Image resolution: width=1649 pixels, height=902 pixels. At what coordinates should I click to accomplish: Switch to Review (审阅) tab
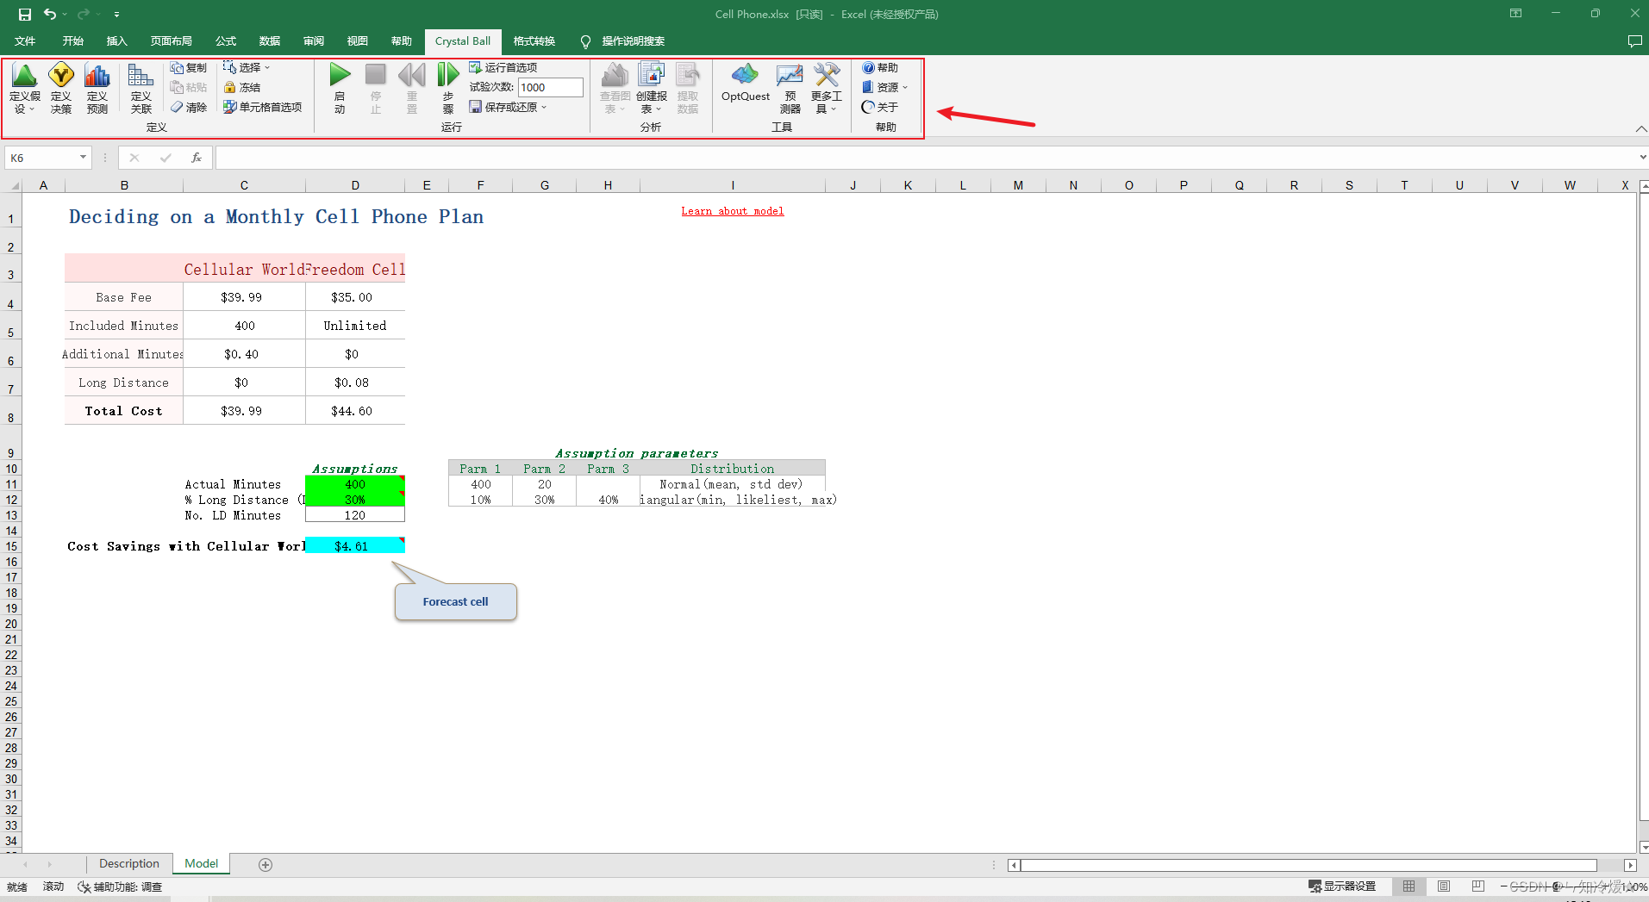(x=314, y=40)
